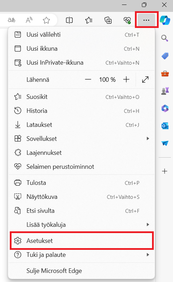The image size is (173, 282).
Task: Enter full screen via the arrow icon
Action: pos(145,79)
